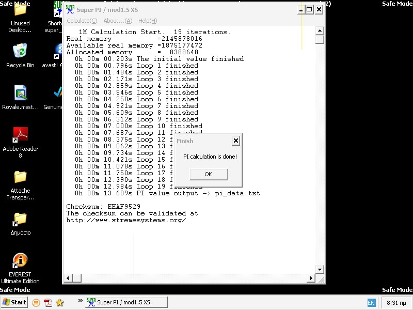The image size is (413, 310).
Task: Click '1M Calculation Start' header line
Action: coord(154,32)
